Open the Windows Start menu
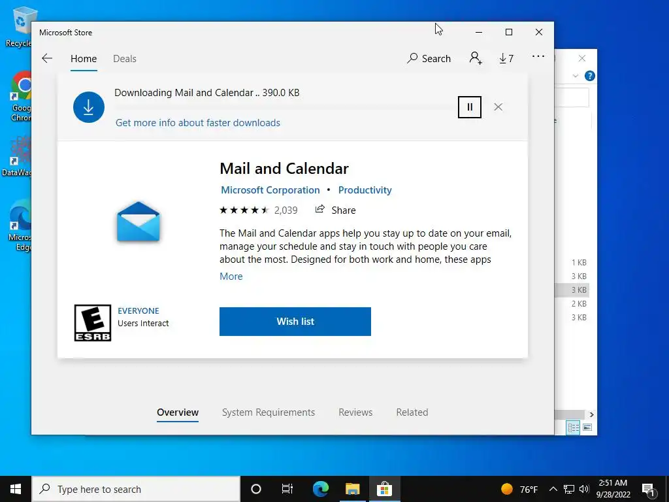The height and width of the screenshot is (502, 669). pyautogui.click(x=16, y=489)
